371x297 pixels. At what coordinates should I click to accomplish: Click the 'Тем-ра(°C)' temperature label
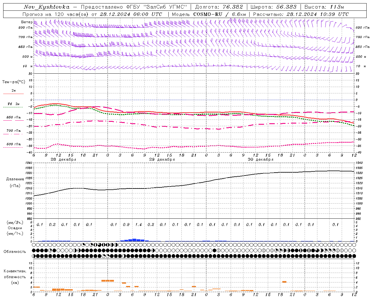coord(14,82)
